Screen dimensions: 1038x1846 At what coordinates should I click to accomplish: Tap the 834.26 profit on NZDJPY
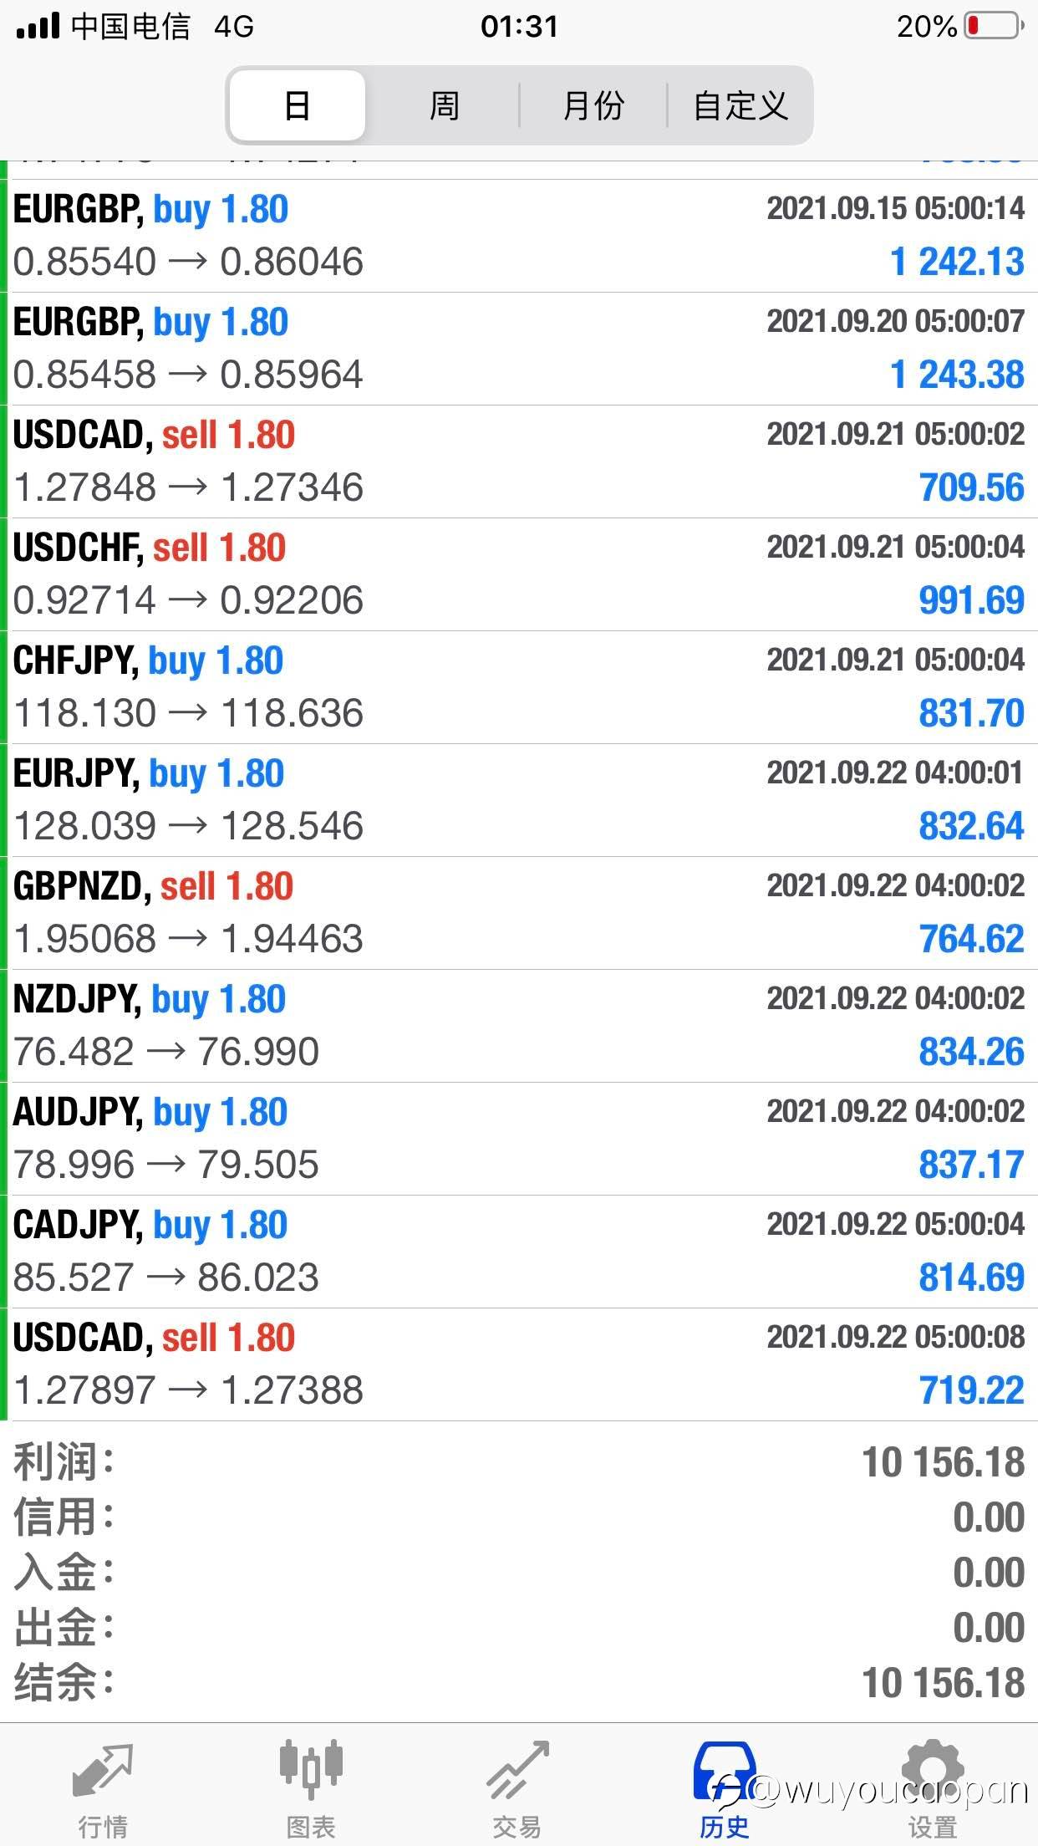[x=971, y=1052]
